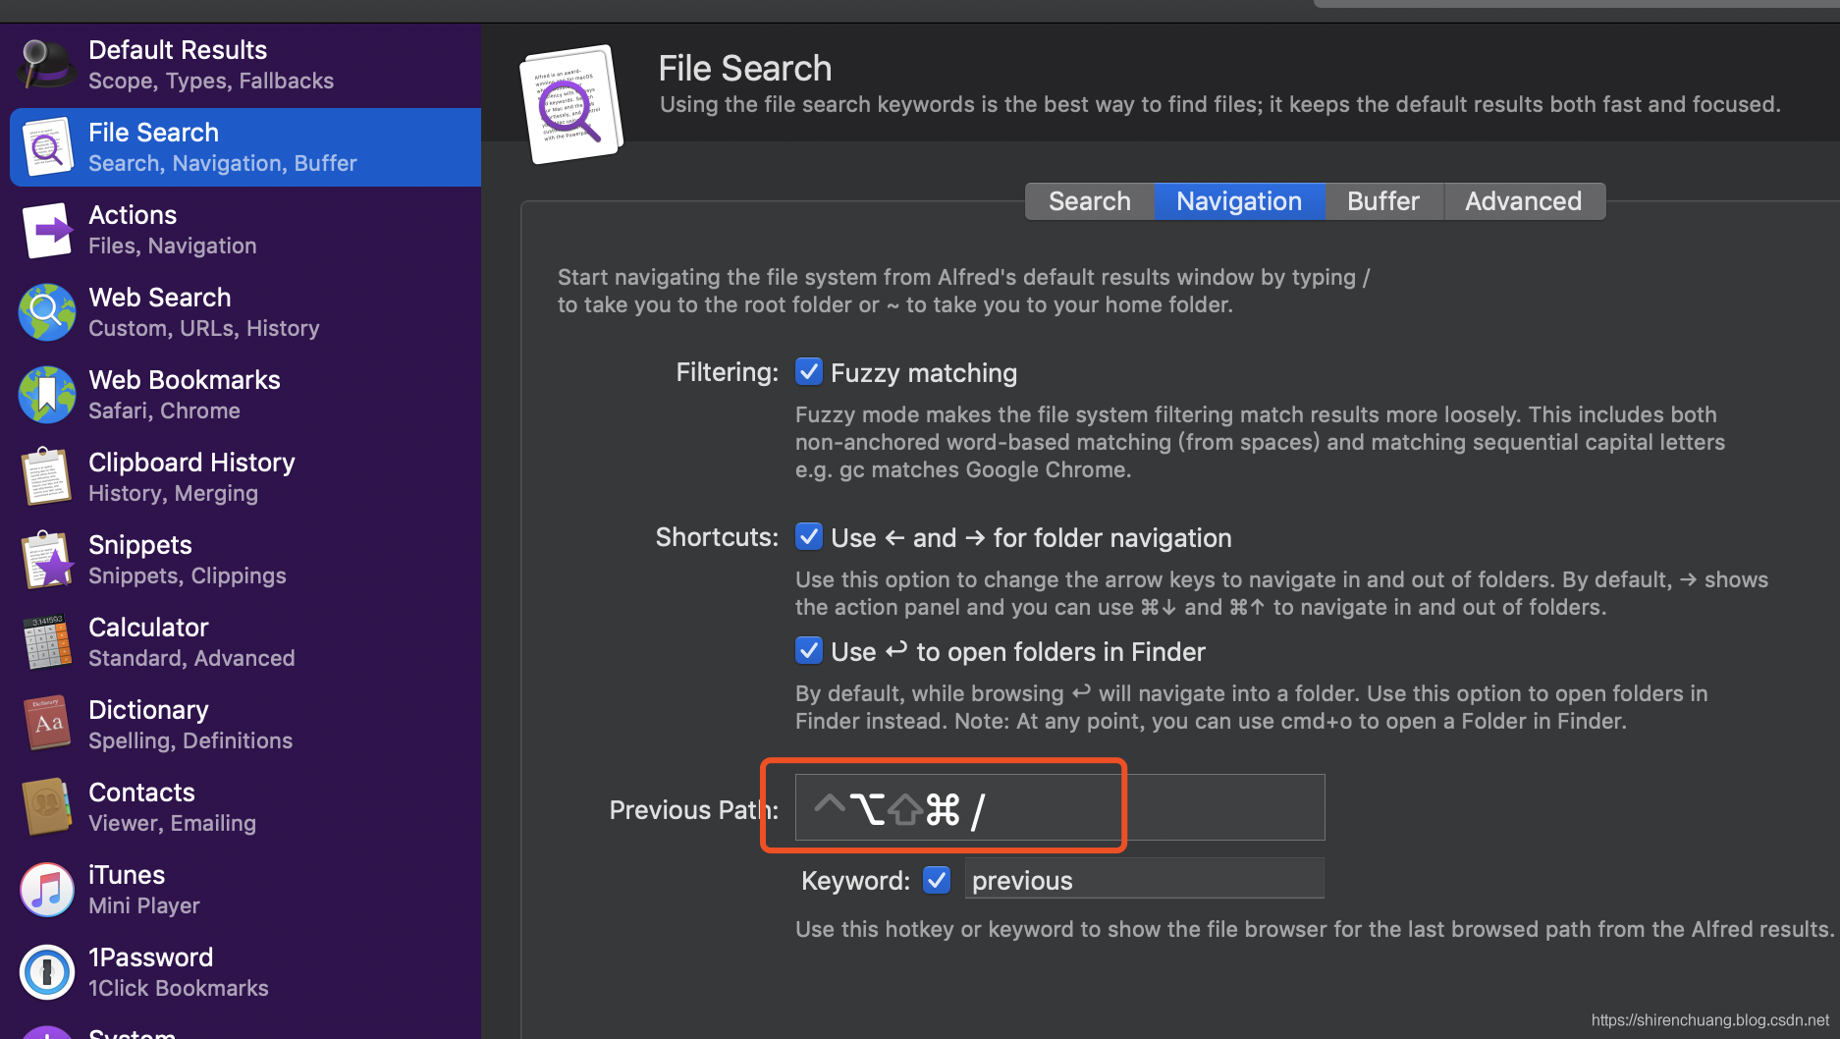Click the Previous Path hotkey field

(1059, 807)
